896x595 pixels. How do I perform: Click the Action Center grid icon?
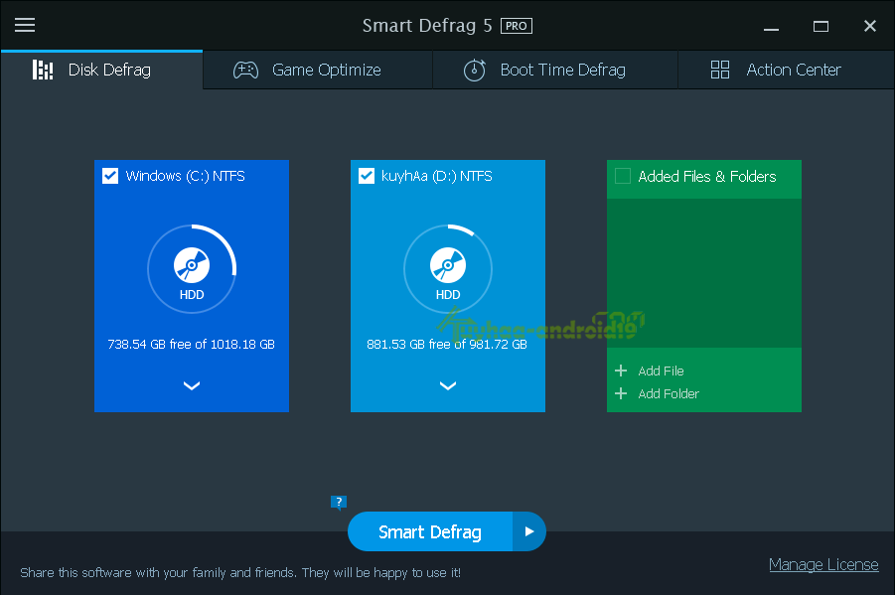click(x=720, y=70)
